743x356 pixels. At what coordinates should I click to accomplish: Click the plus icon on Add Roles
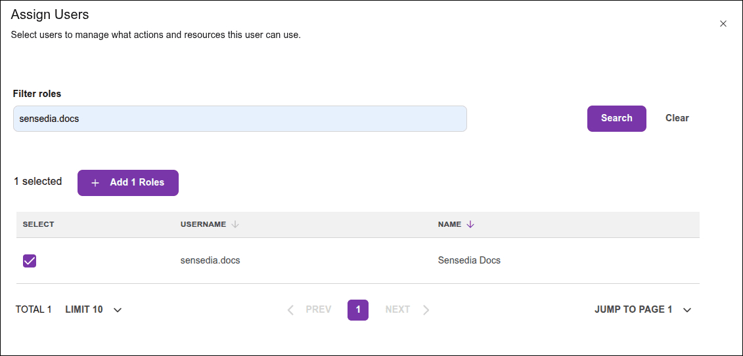tap(95, 183)
